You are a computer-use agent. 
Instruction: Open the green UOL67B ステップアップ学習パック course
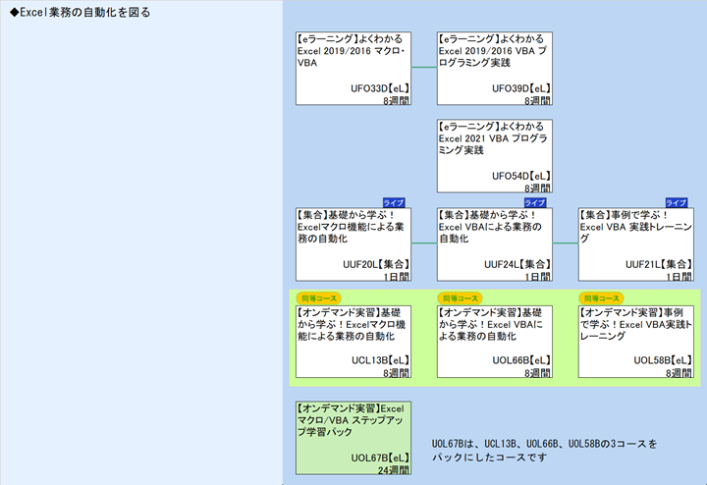353,438
